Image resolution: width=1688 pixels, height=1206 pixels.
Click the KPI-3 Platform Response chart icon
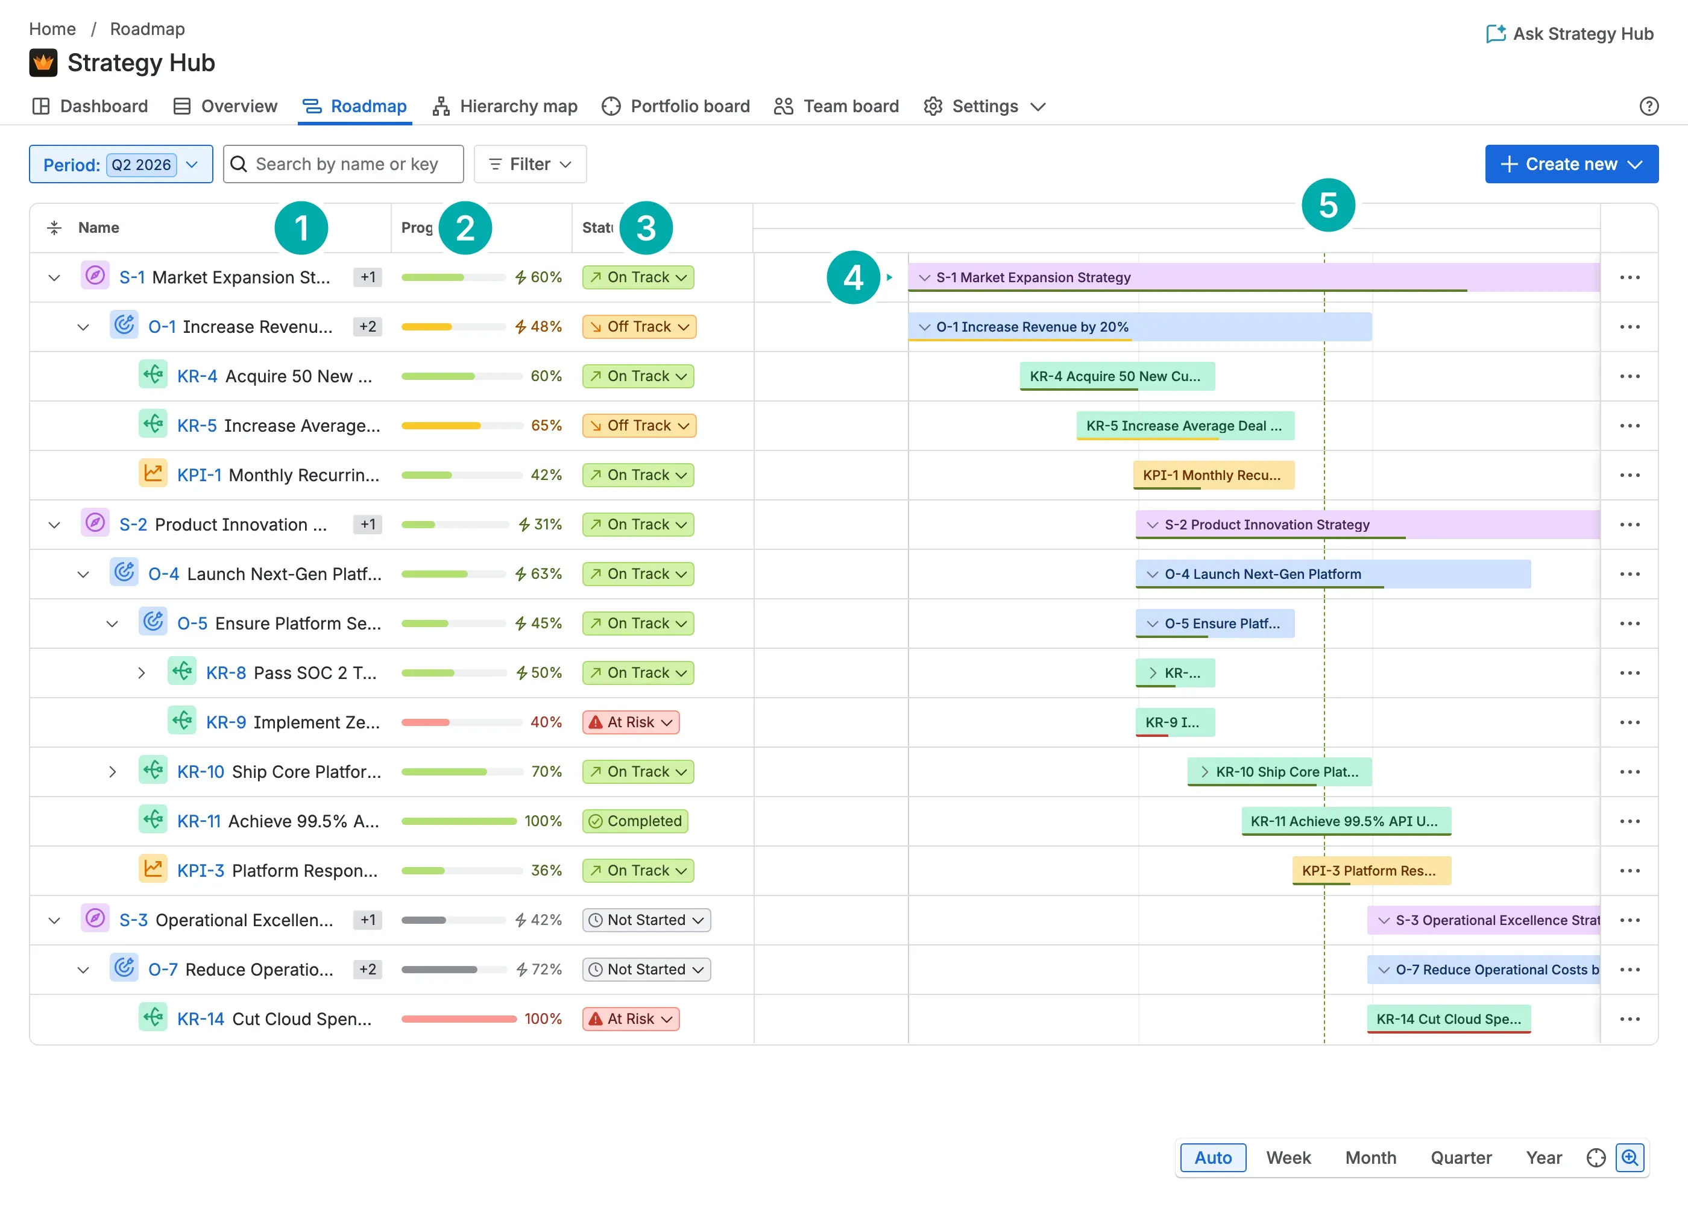coord(153,870)
